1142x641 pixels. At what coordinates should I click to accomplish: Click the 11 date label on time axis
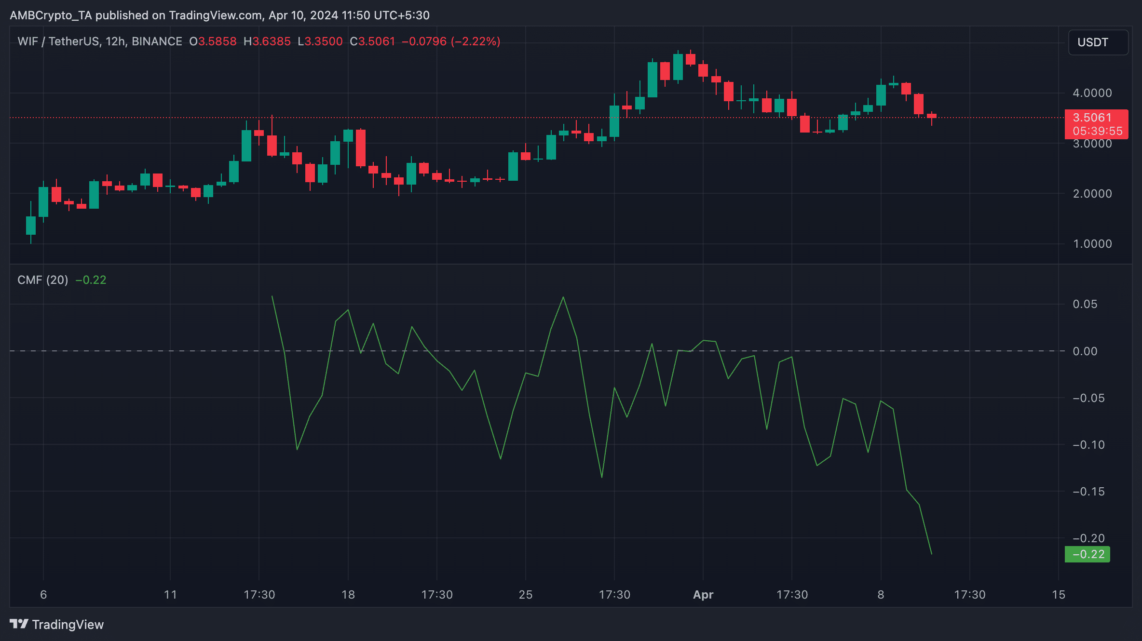click(x=170, y=595)
